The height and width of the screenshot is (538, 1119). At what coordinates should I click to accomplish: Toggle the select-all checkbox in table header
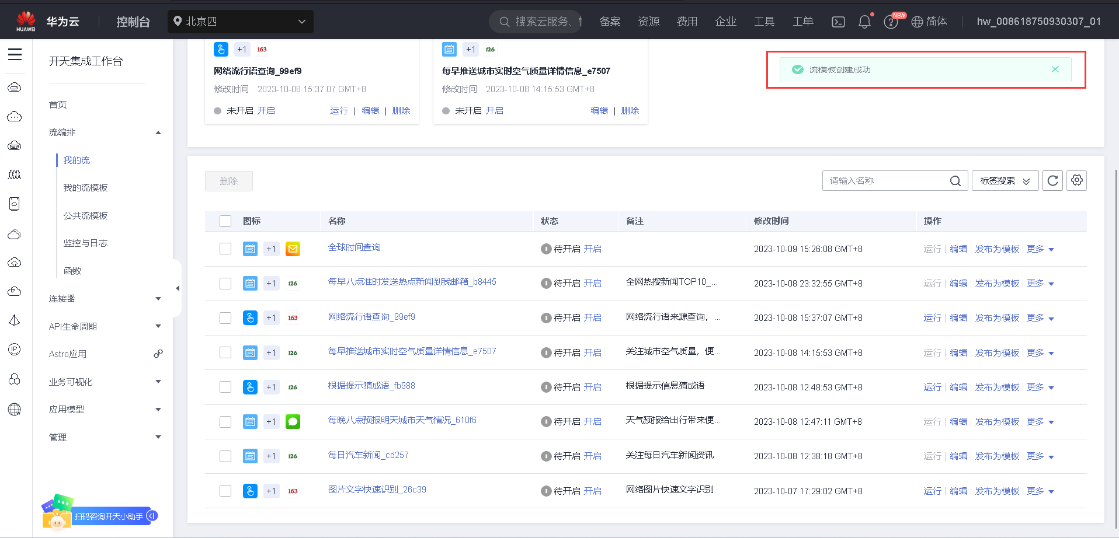click(x=225, y=221)
